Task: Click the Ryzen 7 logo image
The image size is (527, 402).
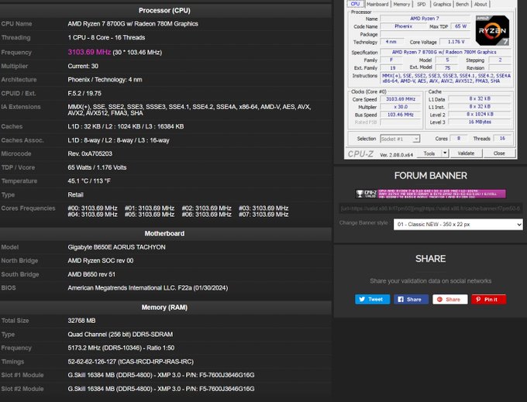Action: (x=492, y=30)
